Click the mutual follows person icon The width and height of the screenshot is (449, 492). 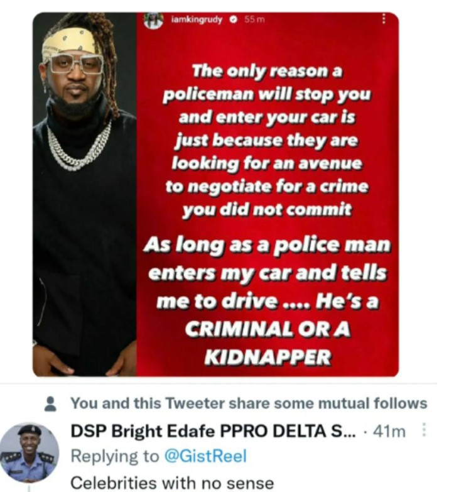pos(50,403)
